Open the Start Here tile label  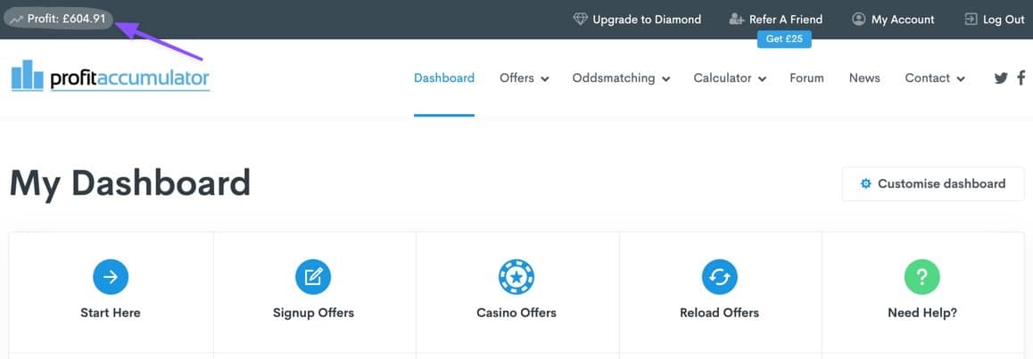coord(111,313)
